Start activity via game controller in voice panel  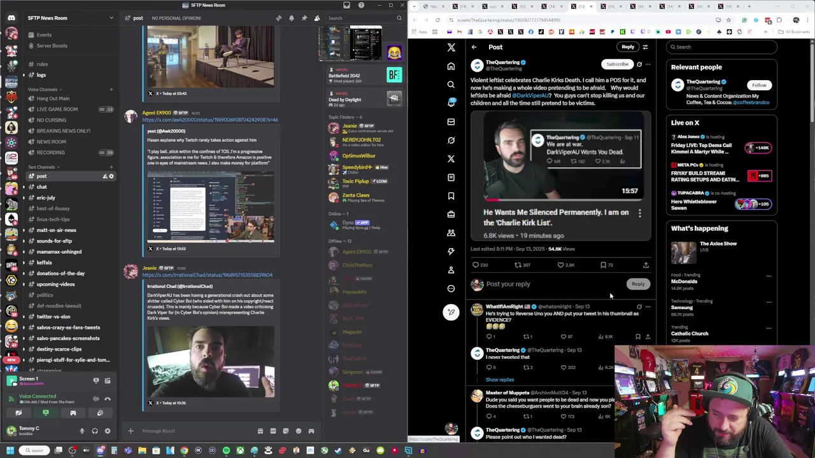[x=73, y=413]
